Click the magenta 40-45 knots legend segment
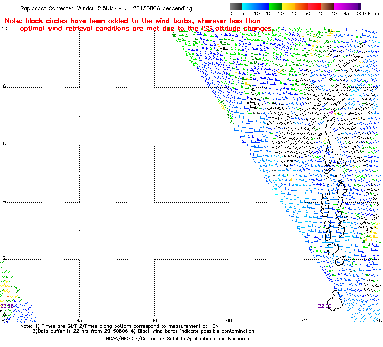 [341, 6]
